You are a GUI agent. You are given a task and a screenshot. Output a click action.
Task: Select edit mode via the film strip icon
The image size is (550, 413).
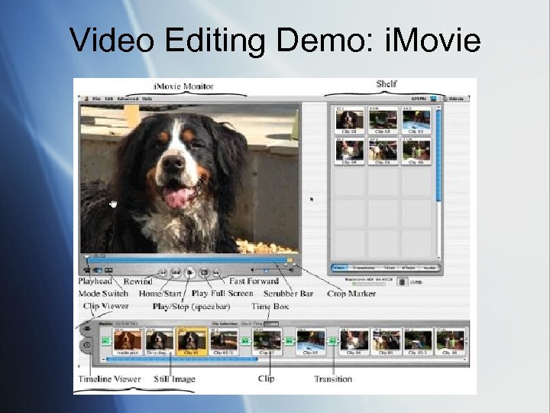point(108,271)
